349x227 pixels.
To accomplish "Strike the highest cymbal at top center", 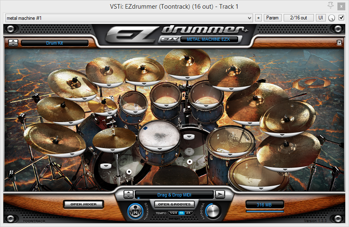I will coord(187,64).
